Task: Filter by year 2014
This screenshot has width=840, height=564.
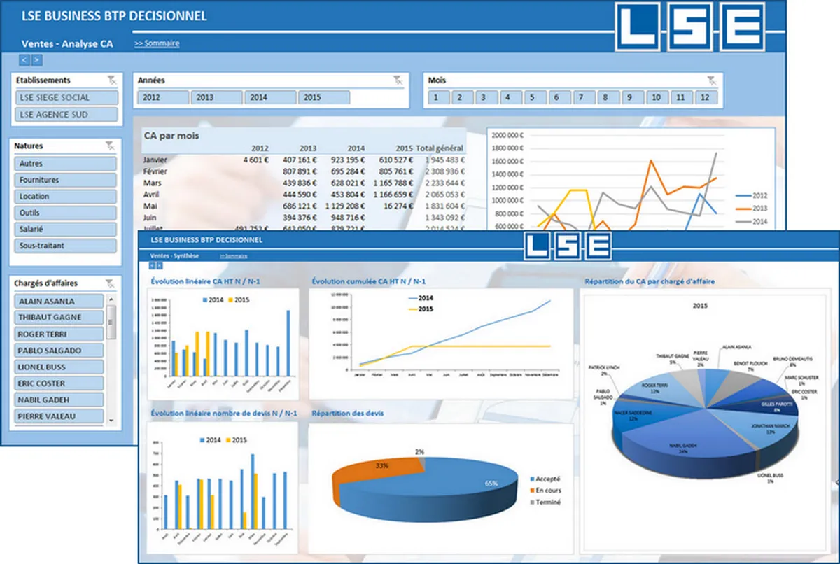Action: (x=270, y=97)
